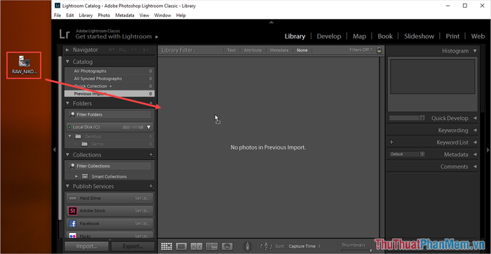Image resolution: width=491 pixels, height=254 pixels.
Task: Open the Metadata menu
Action: click(125, 15)
